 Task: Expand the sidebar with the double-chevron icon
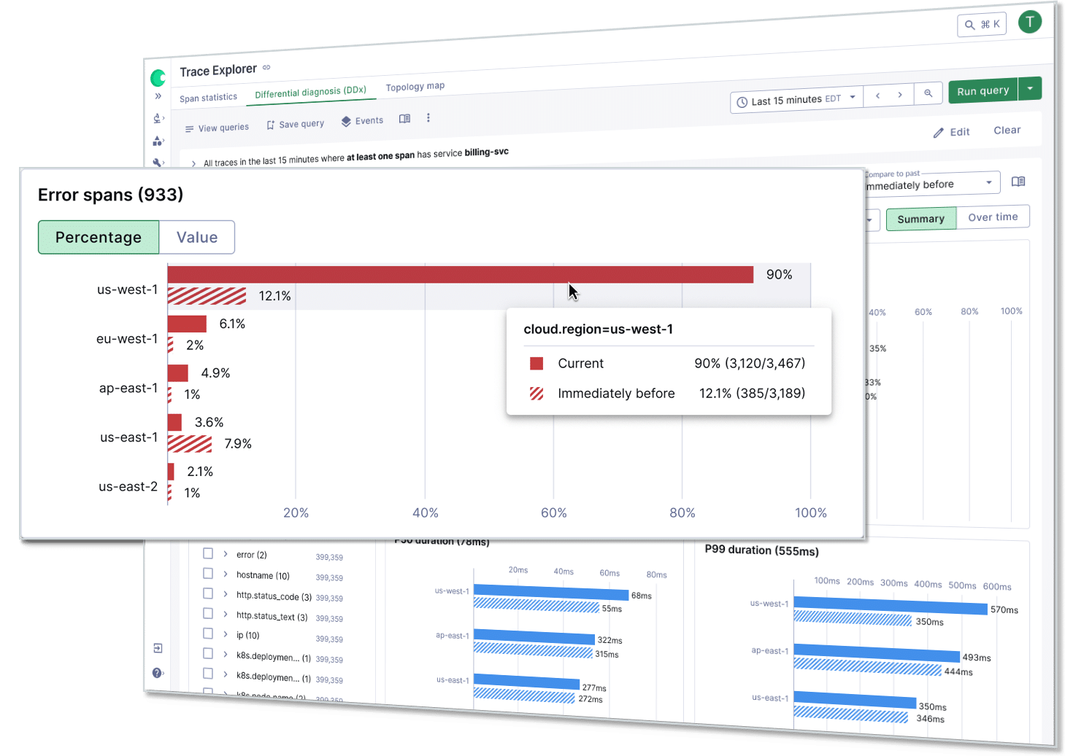pyautogui.click(x=158, y=96)
